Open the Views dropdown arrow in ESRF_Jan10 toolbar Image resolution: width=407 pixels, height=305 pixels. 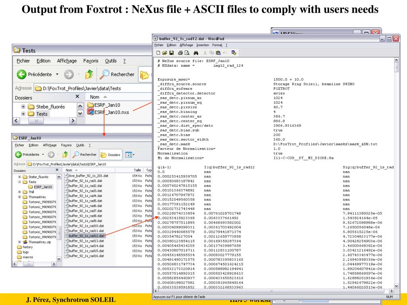click(x=134, y=155)
